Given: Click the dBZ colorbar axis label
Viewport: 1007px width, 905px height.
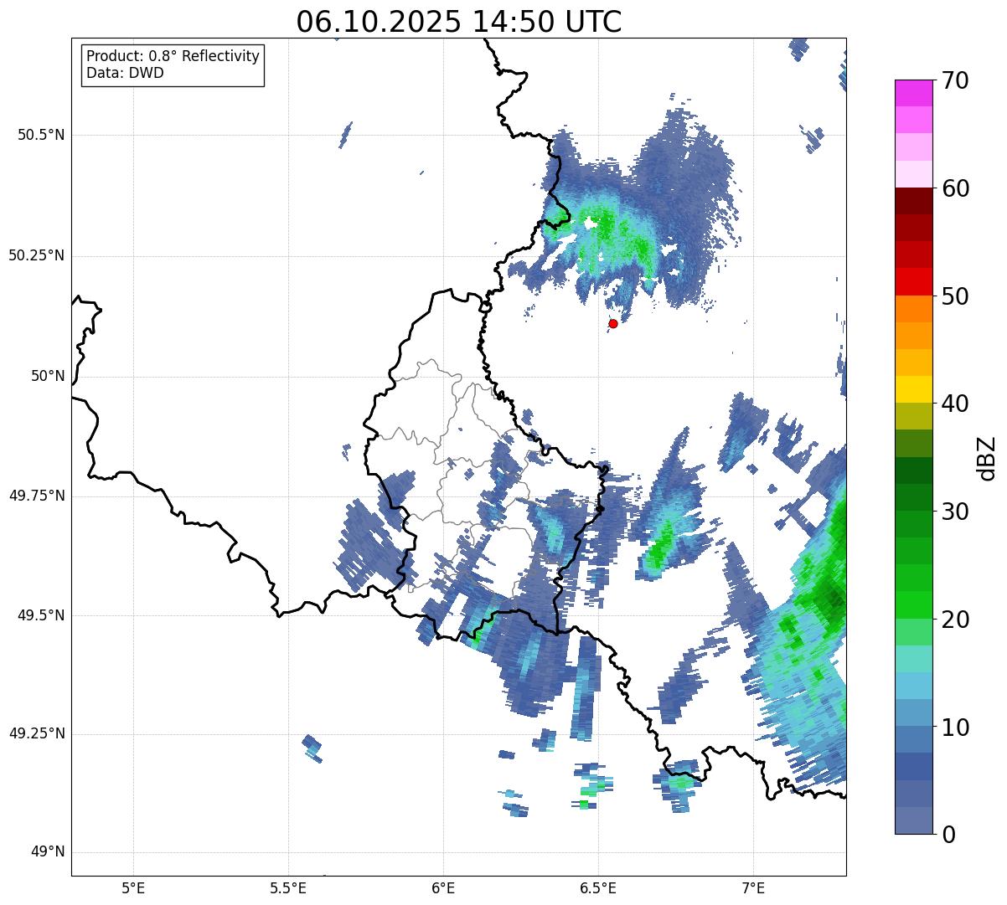Looking at the screenshot, I should tap(987, 458).
